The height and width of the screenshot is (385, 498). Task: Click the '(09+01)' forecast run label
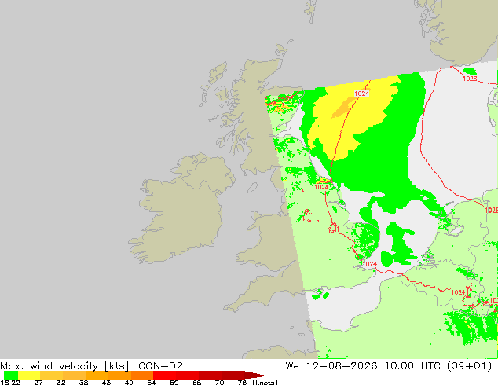[x=470, y=366]
